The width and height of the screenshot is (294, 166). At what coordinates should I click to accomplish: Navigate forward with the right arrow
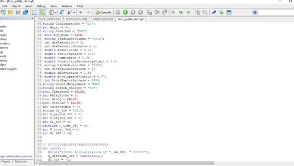click(88, 13)
